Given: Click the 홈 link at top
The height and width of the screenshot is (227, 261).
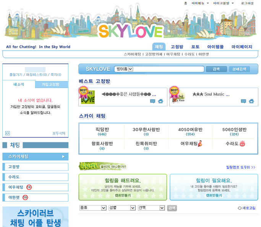Looking at the screenshot, I should pyautogui.click(x=186, y=3).
